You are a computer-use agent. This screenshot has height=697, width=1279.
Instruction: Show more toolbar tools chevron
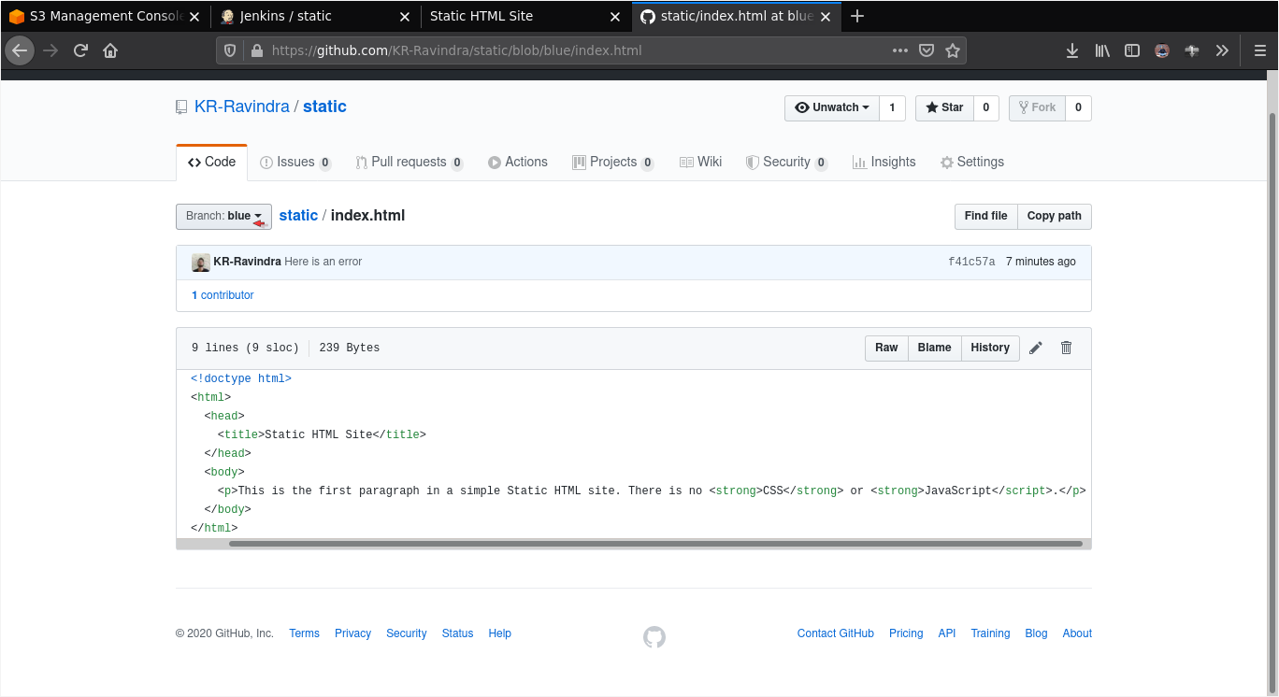click(1222, 50)
